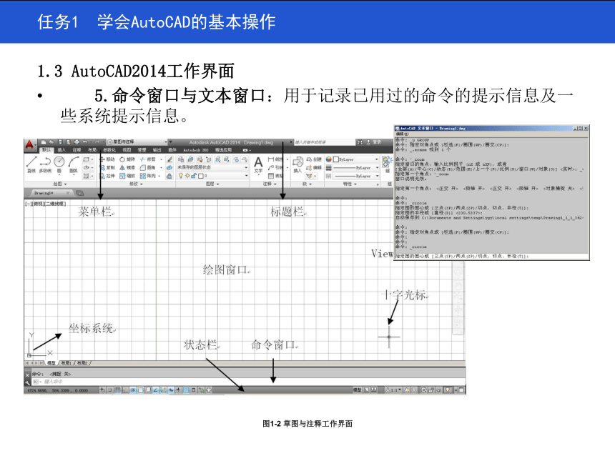Click the Open file icon in quick access toolbar

[x=51, y=142]
